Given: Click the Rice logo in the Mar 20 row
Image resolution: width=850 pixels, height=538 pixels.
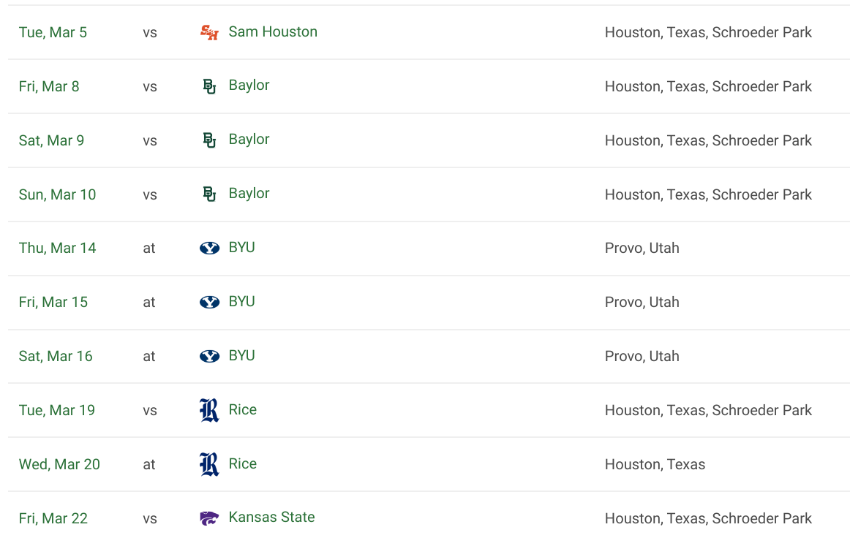Looking at the screenshot, I should [209, 464].
